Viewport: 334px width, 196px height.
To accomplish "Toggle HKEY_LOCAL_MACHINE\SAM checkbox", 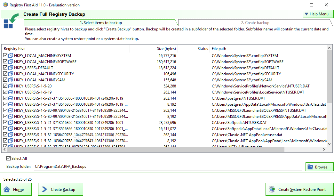I will click(x=5, y=80).
